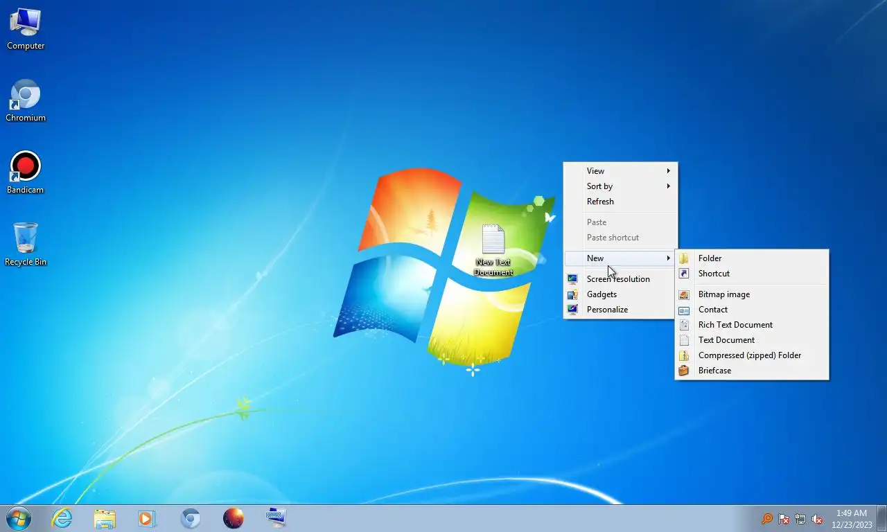Create a new Rich Text Document
The height and width of the screenshot is (532, 887).
pyautogui.click(x=752, y=325)
